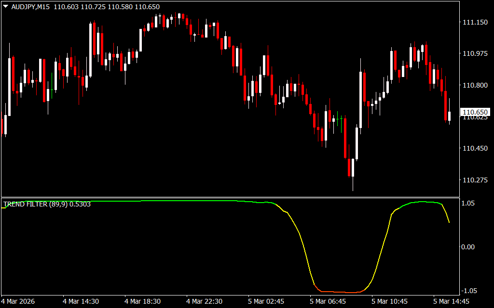This screenshot has height=308, width=494.
Task: Click the 110.450 price axis label
Action: (x=475, y=149)
